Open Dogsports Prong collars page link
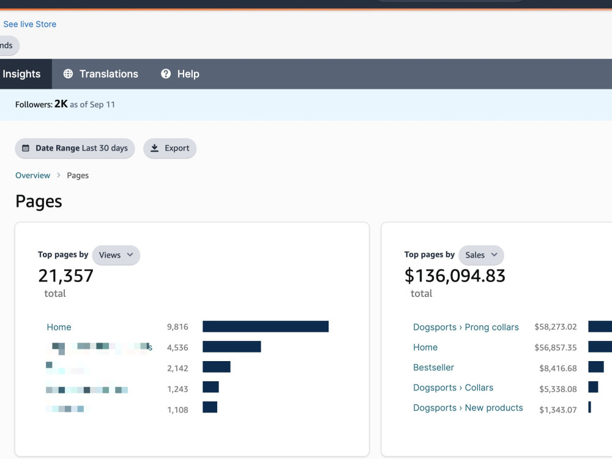This screenshot has height=459, width=612. point(466,327)
